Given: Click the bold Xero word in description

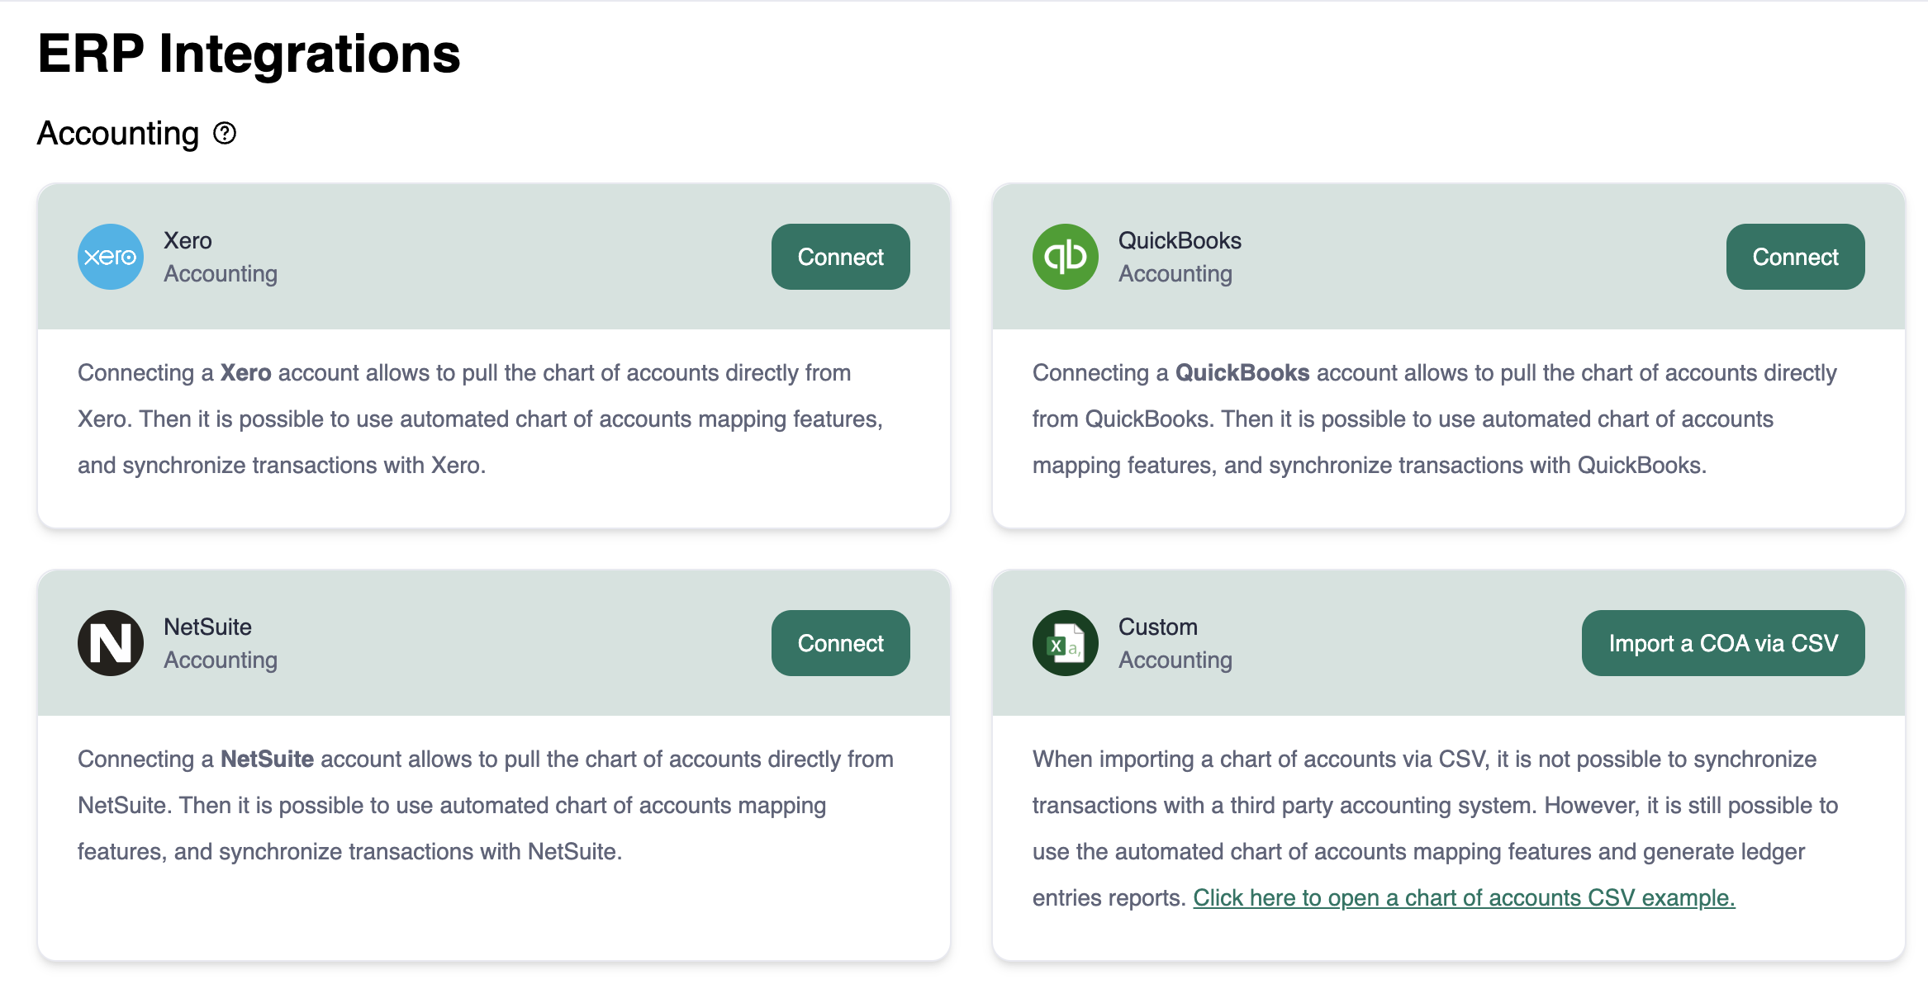Looking at the screenshot, I should pyautogui.click(x=245, y=372).
